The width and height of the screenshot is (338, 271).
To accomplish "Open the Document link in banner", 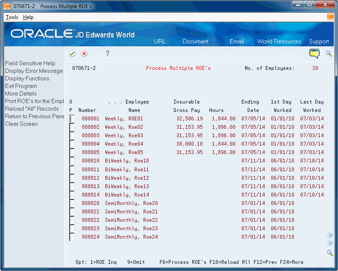I will (195, 41).
